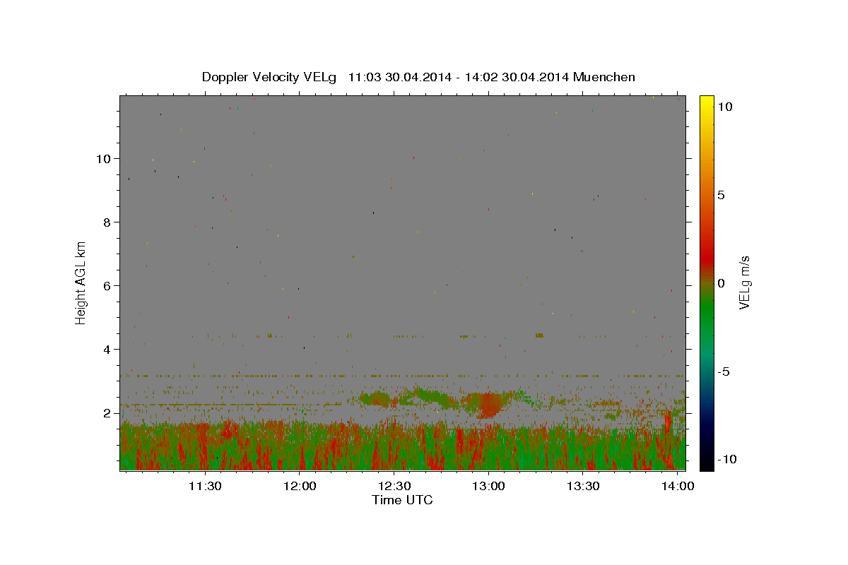Click the height axis label 8
This screenshot has width=848, height=565.
click(x=107, y=222)
